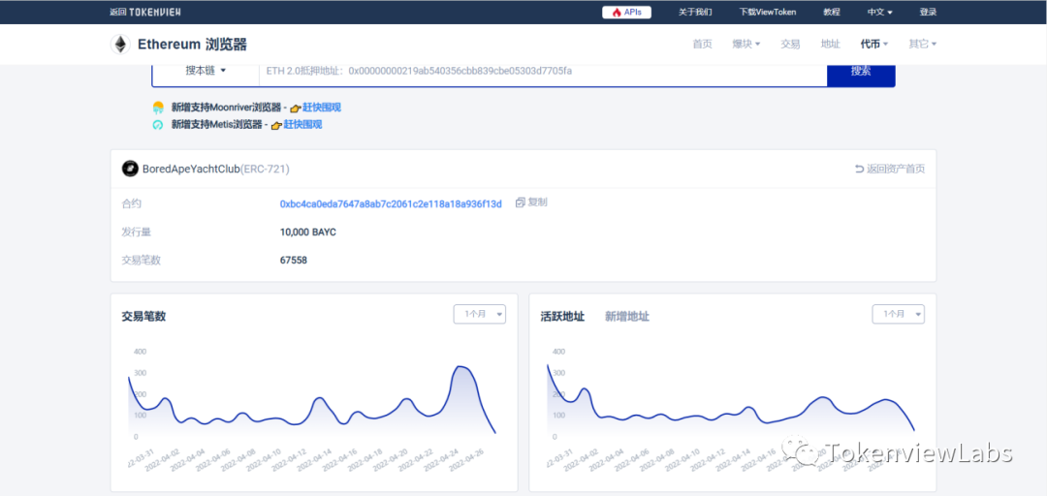
Task: Focus the ETH 2.0 address search field
Action: [x=543, y=71]
